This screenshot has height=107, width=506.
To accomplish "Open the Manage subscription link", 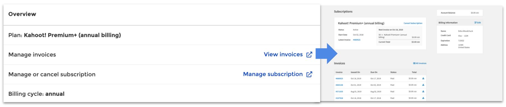I will tap(273, 74).
